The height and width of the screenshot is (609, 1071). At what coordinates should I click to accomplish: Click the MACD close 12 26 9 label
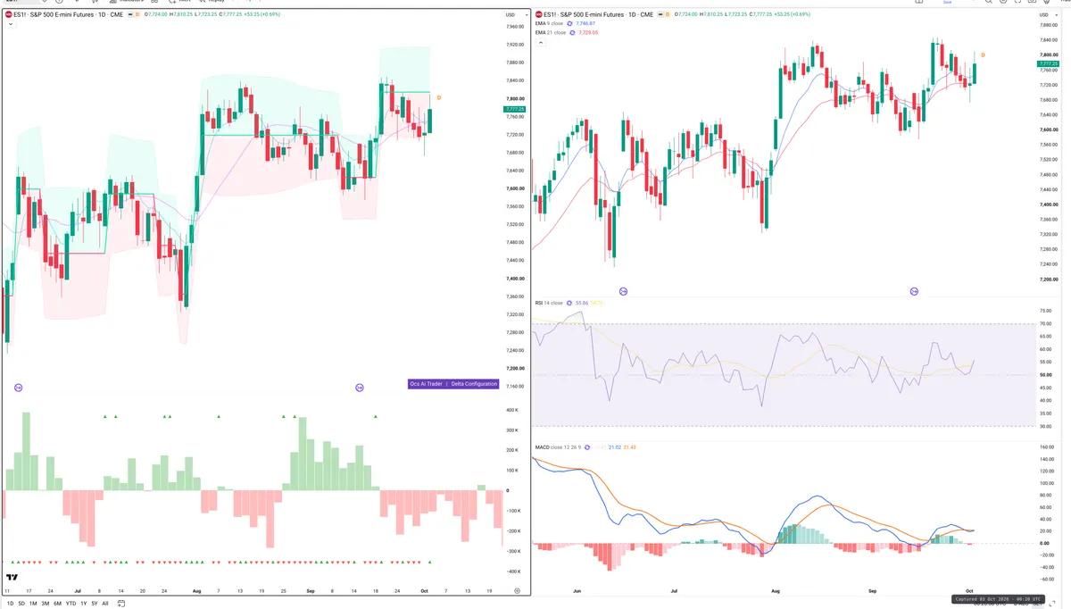[x=560, y=446]
